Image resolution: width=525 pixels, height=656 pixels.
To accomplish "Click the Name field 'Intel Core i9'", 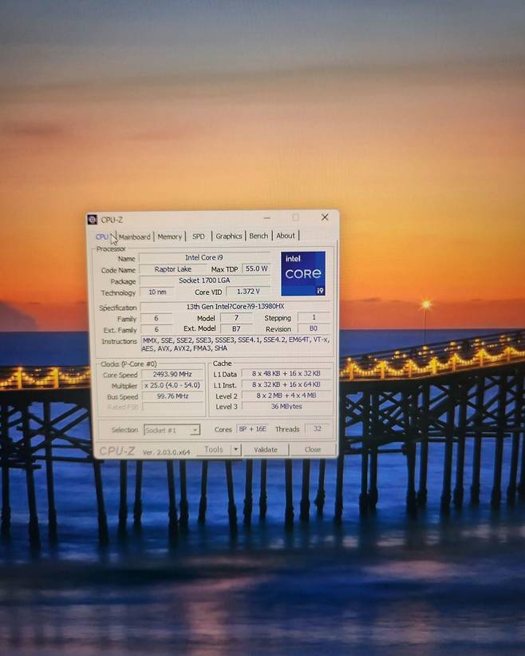I will coord(204,258).
